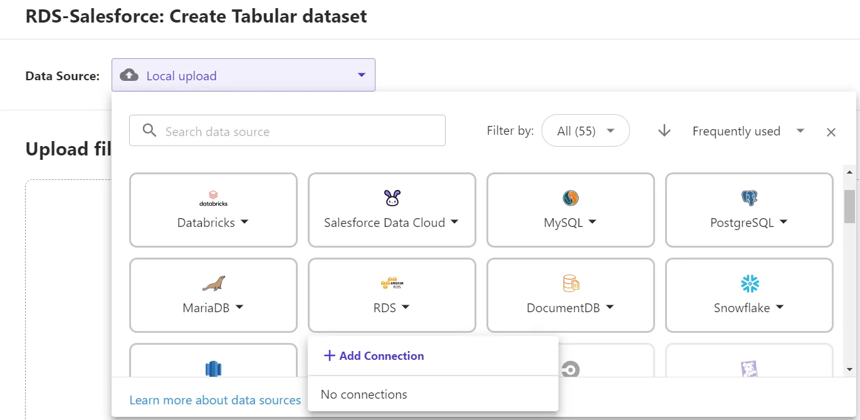The width and height of the screenshot is (860, 420).
Task: Click the DocumentDB database icon
Action: [570, 283]
